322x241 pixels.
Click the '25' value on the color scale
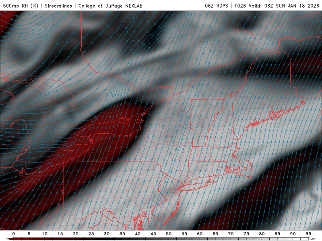[91, 234]
